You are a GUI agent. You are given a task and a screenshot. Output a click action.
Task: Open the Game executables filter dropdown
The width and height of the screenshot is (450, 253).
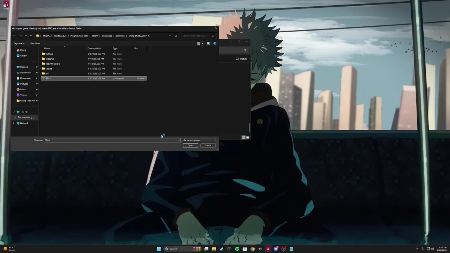199,140
